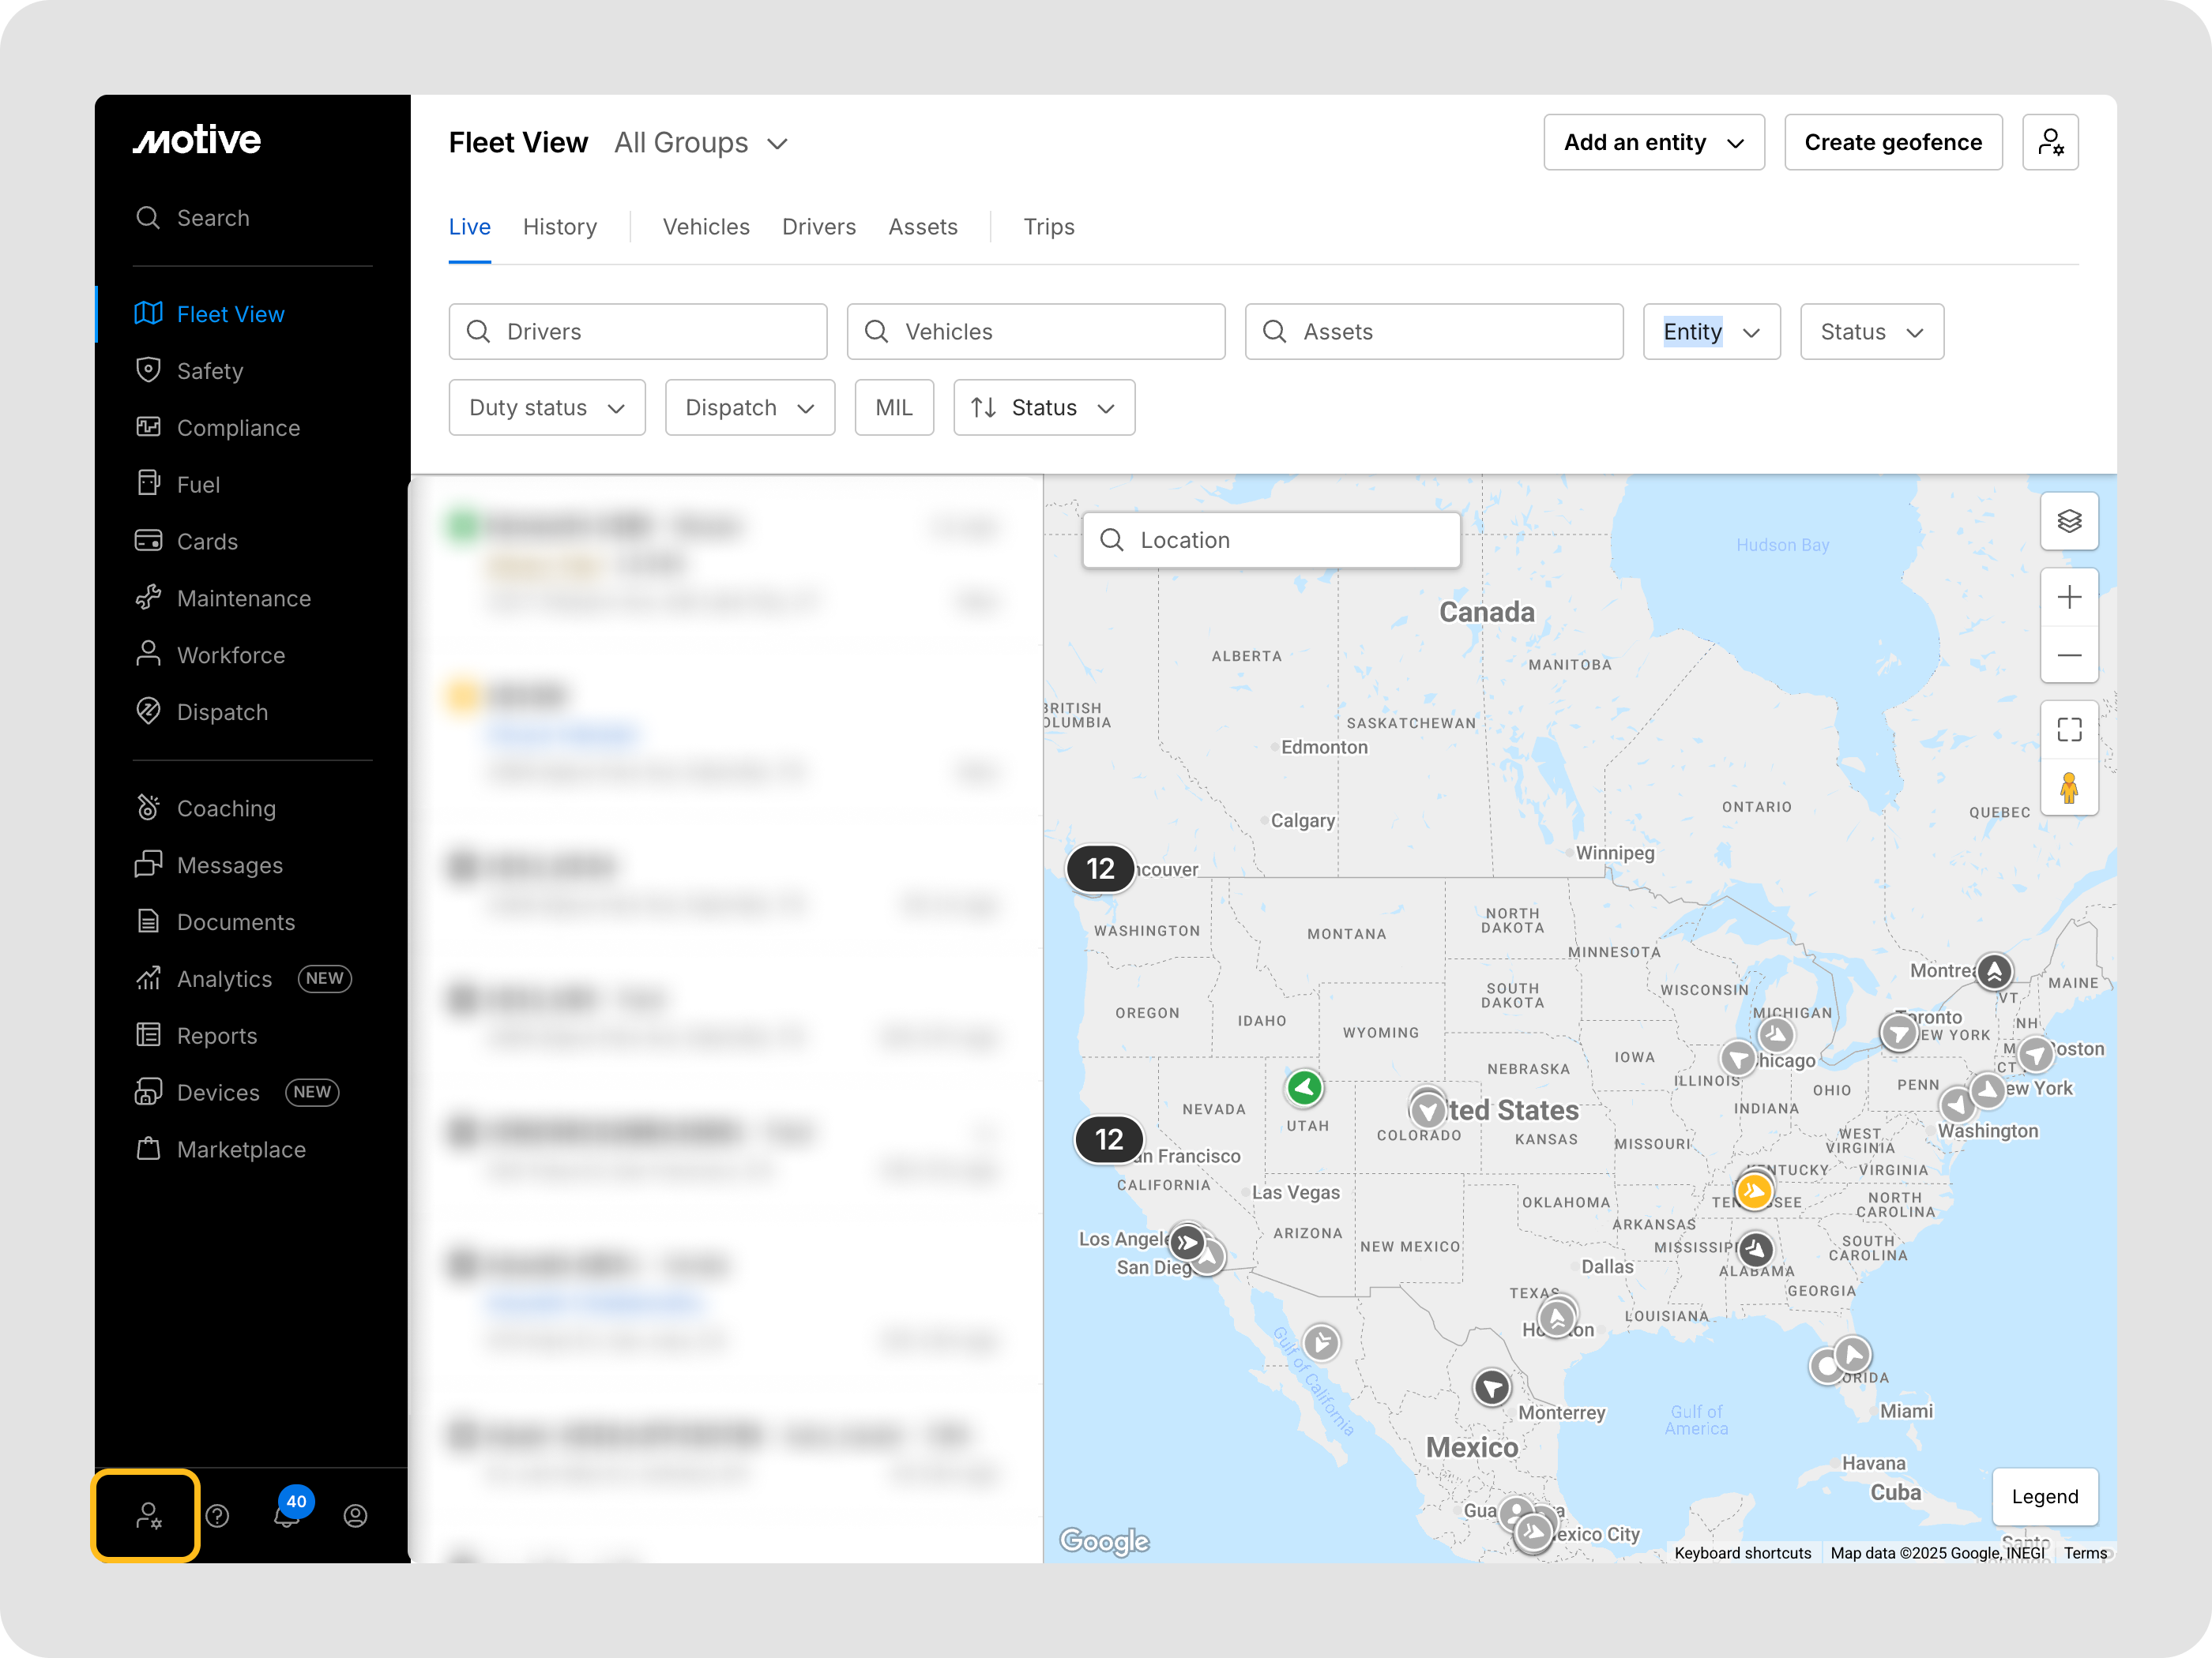
Task: Open user settings icon next to Create geofence
Action: point(2049,142)
